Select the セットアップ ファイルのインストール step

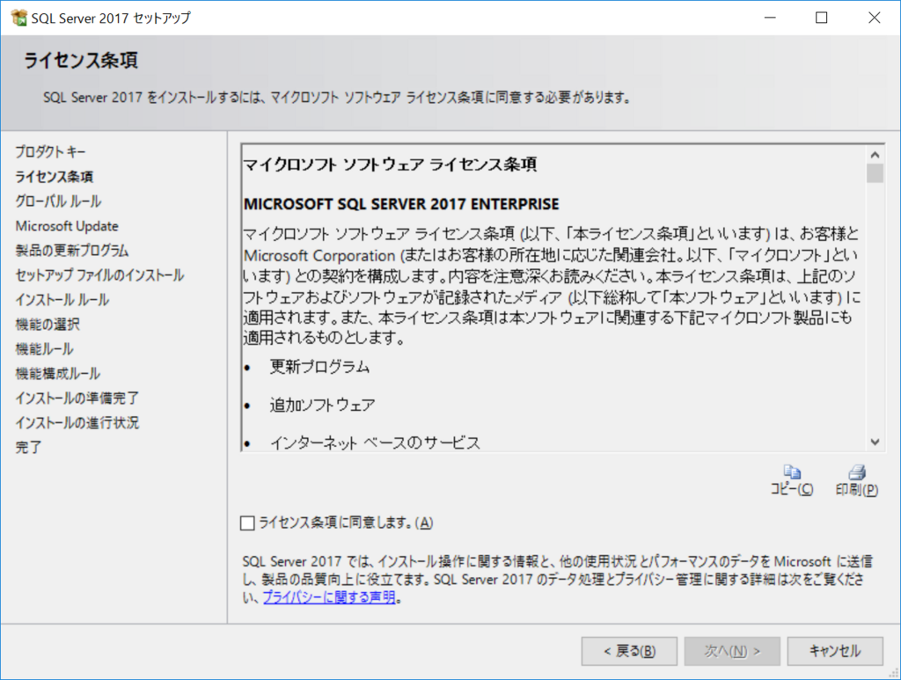(x=99, y=275)
